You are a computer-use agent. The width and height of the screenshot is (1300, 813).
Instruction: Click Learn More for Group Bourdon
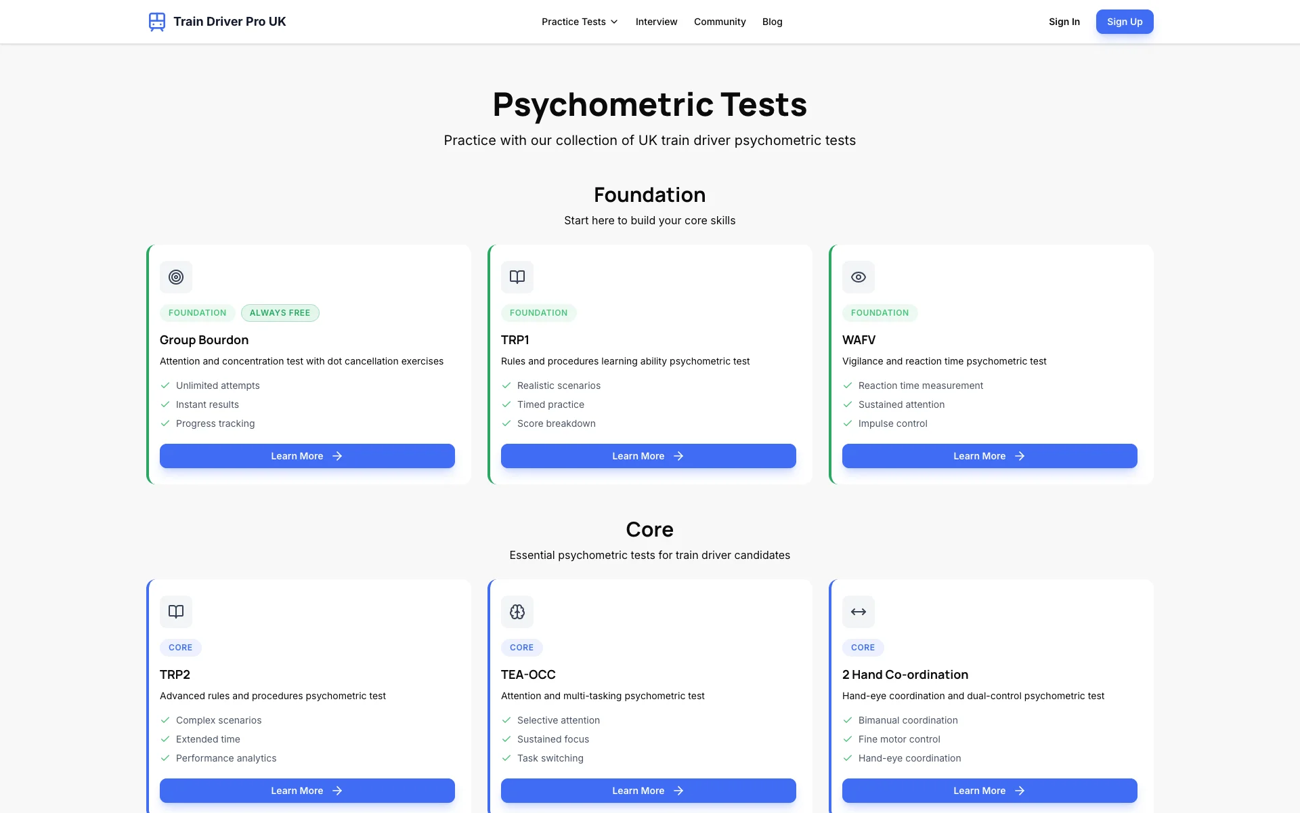(x=307, y=456)
